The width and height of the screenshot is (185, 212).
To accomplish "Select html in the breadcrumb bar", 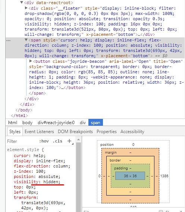I will tap(13, 123).
